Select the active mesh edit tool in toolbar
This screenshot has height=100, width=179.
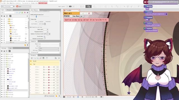click(88, 6)
